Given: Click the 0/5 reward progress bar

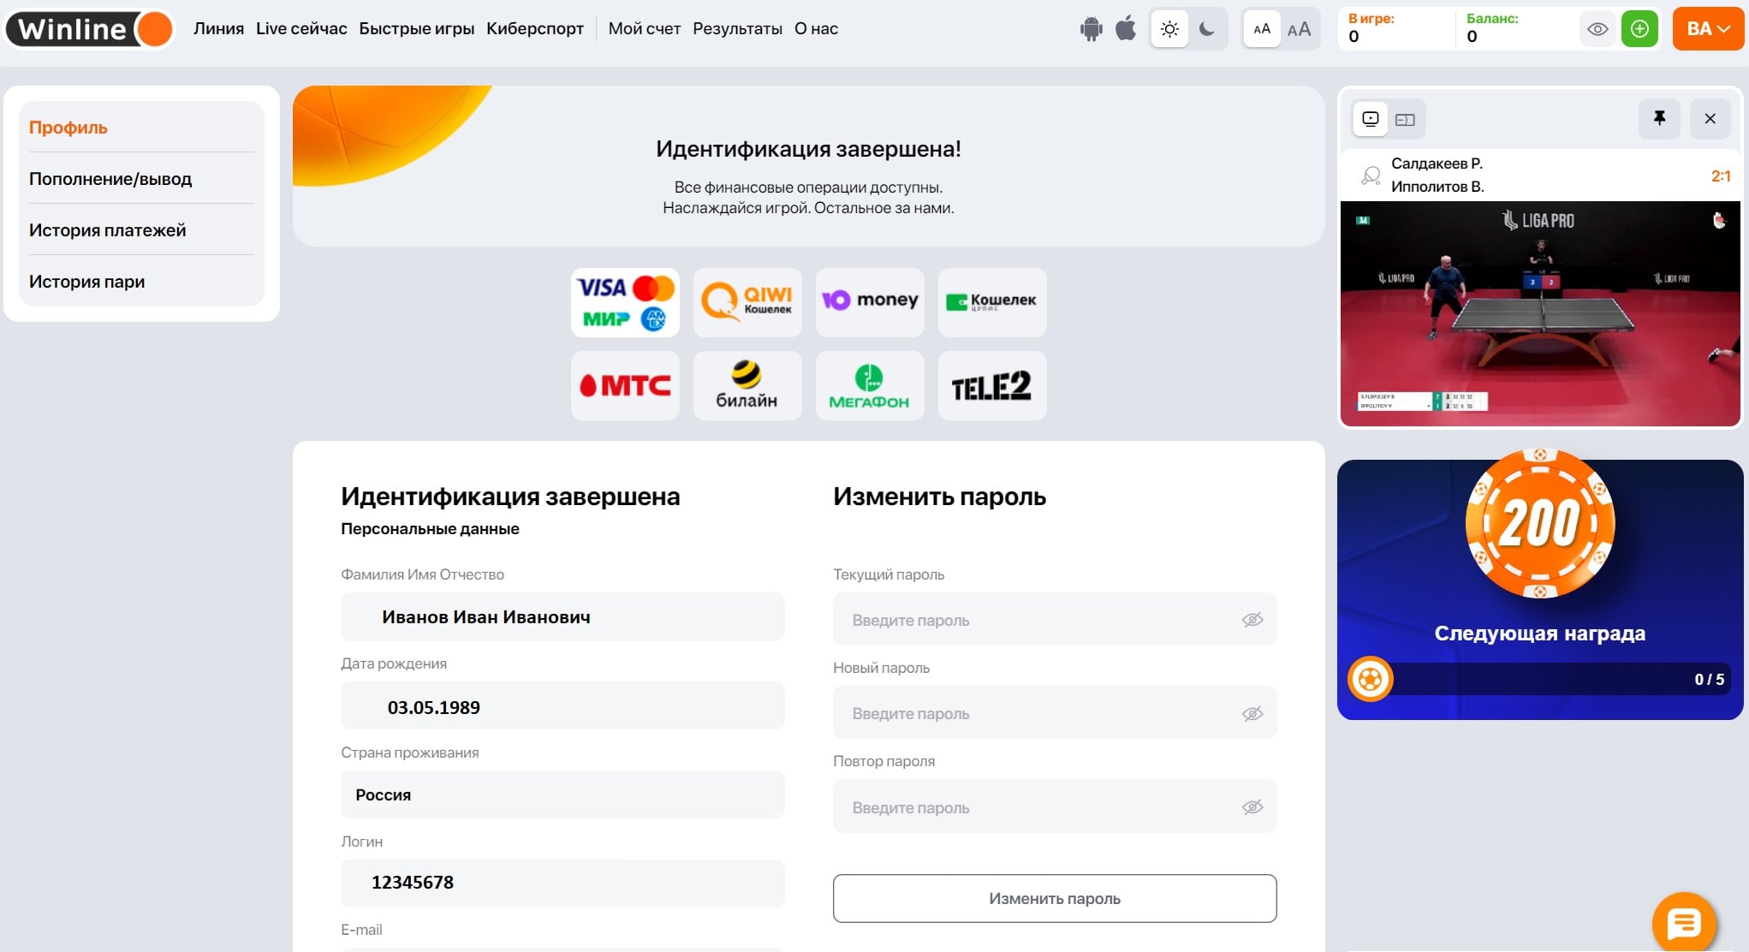Looking at the screenshot, I should click(x=1541, y=680).
